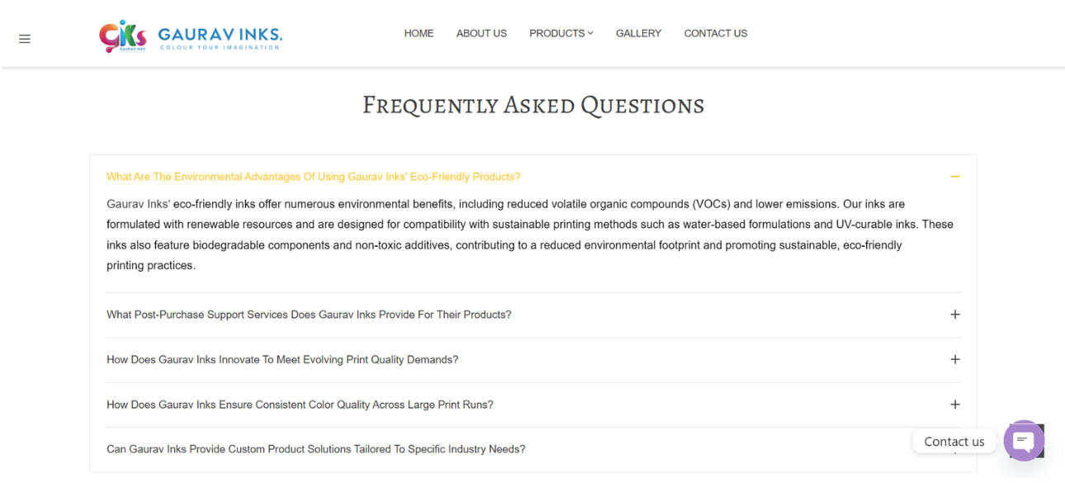Navigate to the Gallery page

[x=638, y=33]
